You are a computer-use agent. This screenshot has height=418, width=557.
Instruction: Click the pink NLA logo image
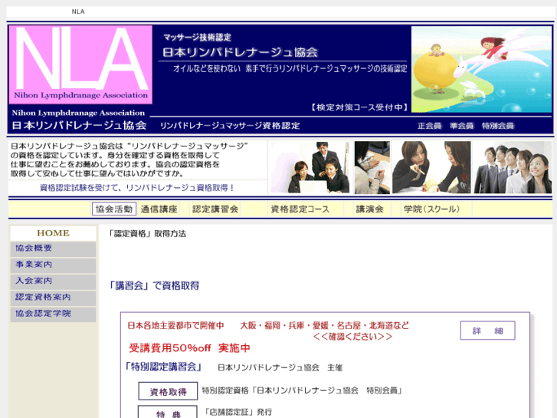(80, 64)
